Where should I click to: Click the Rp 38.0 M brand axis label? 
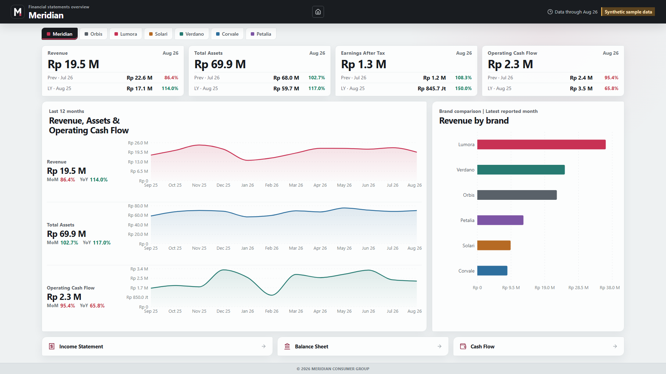pyautogui.click(x=610, y=288)
